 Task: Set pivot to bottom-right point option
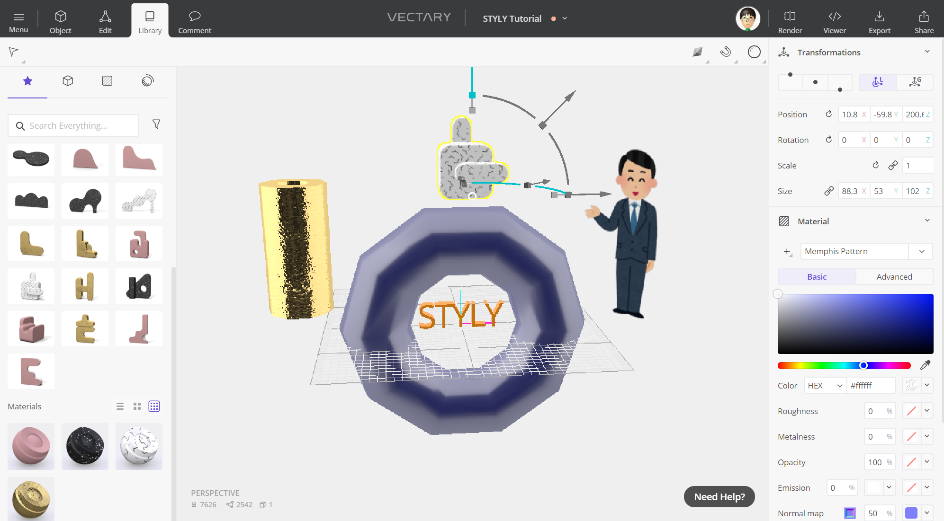pyautogui.click(x=840, y=82)
